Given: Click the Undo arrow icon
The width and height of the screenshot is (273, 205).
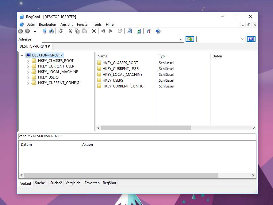Looking at the screenshot, I should 103,31.
